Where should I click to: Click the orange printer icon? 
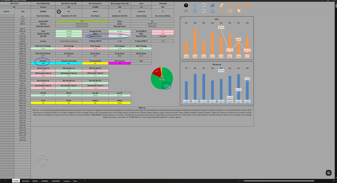click(x=239, y=5)
